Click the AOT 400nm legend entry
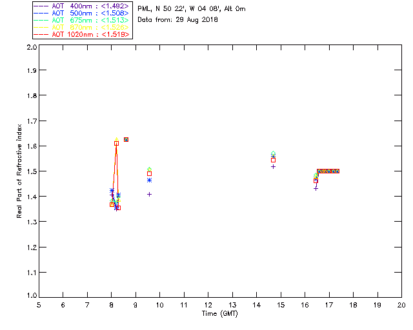Image resolution: width=413 pixels, height=330 pixels. [x=81, y=6]
